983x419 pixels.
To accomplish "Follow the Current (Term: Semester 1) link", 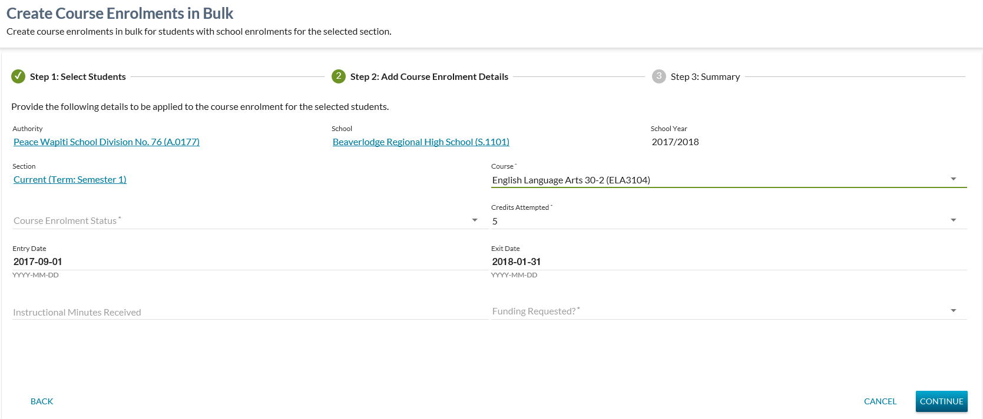I will point(70,180).
